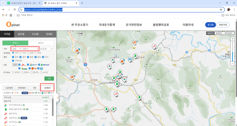
Task: Switch map to 하이브리드 view
Action: [228, 33]
